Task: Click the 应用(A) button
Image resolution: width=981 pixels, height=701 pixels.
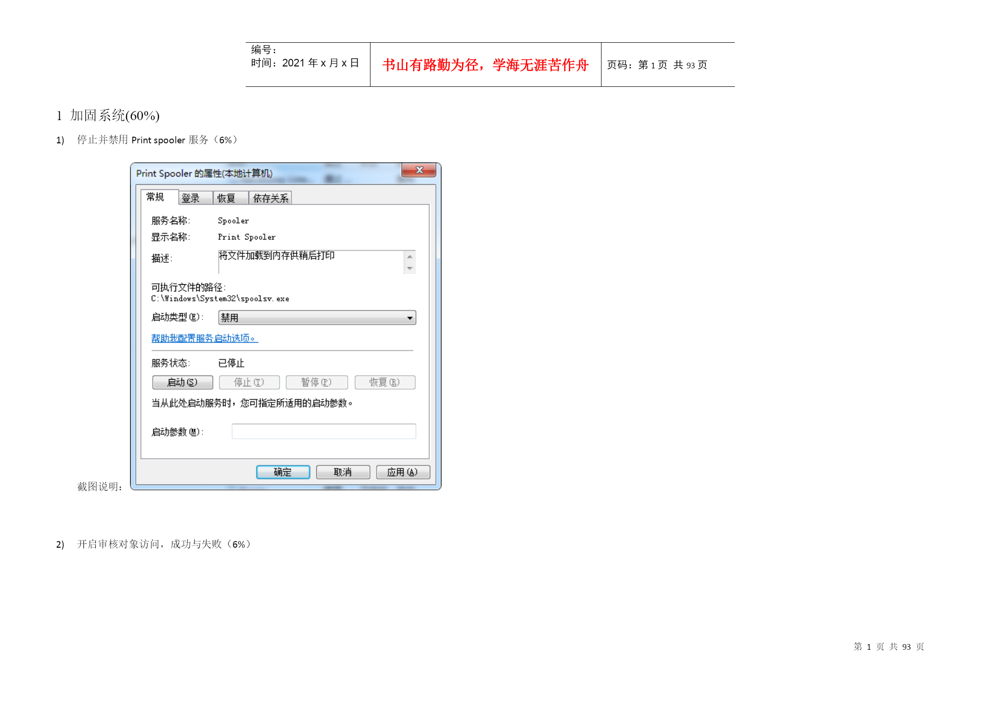Action: click(x=403, y=472)
